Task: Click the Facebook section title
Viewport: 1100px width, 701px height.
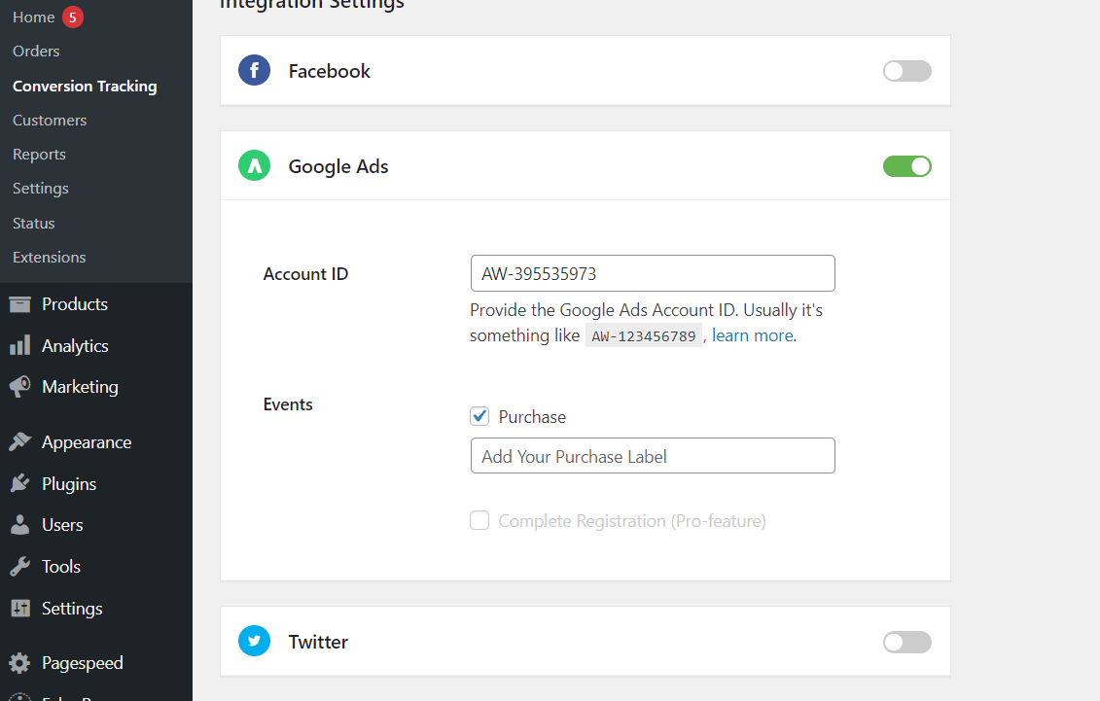Action: pos(329,71)
